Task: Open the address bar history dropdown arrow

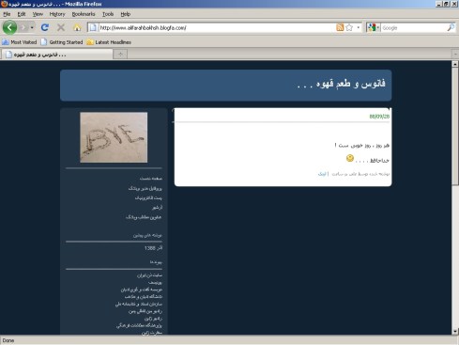Action: click(x=359, y=27)
